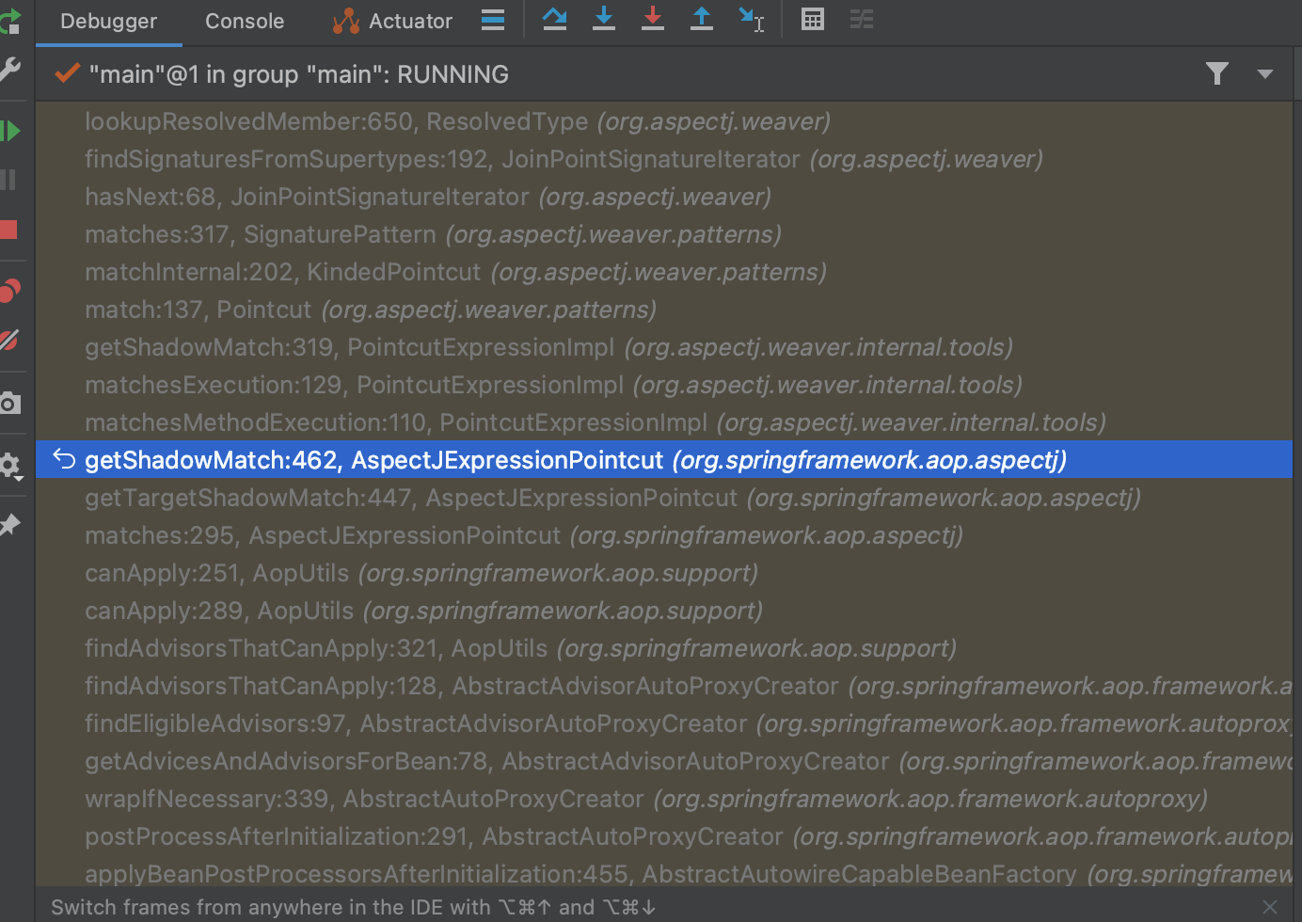The height and width of the screenshot is (922, 1302).
Task: Click the View Breakpoints icon
Action: [x=10, y=291]
